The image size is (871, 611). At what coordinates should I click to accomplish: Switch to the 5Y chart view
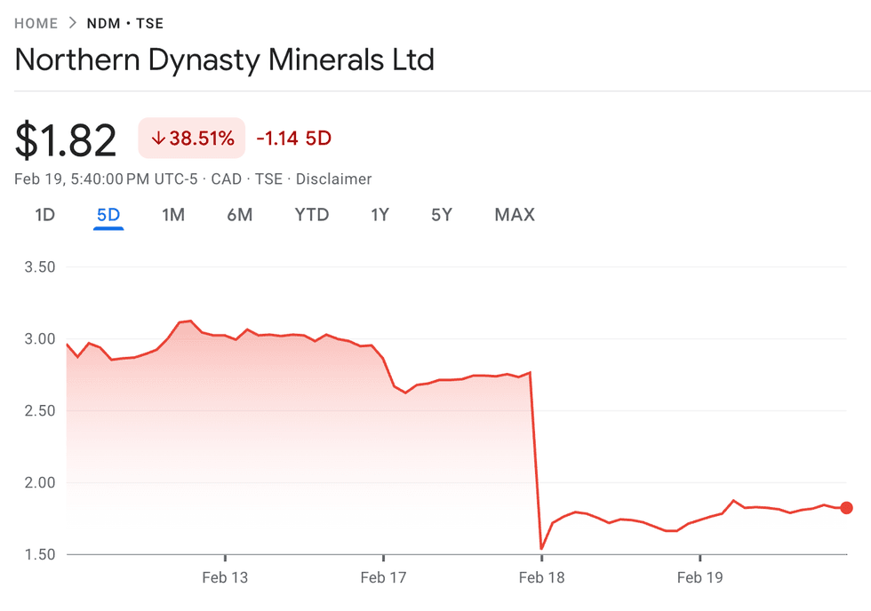[442, 215]
